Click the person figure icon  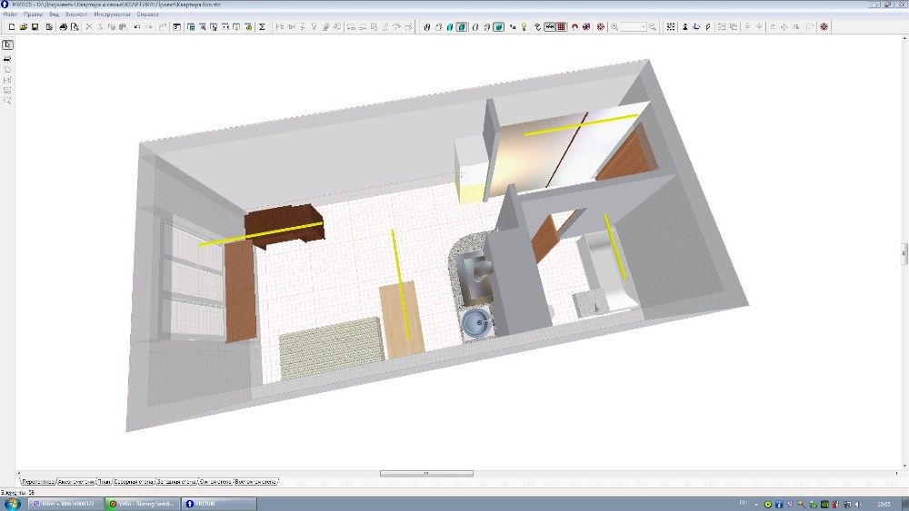684,26
